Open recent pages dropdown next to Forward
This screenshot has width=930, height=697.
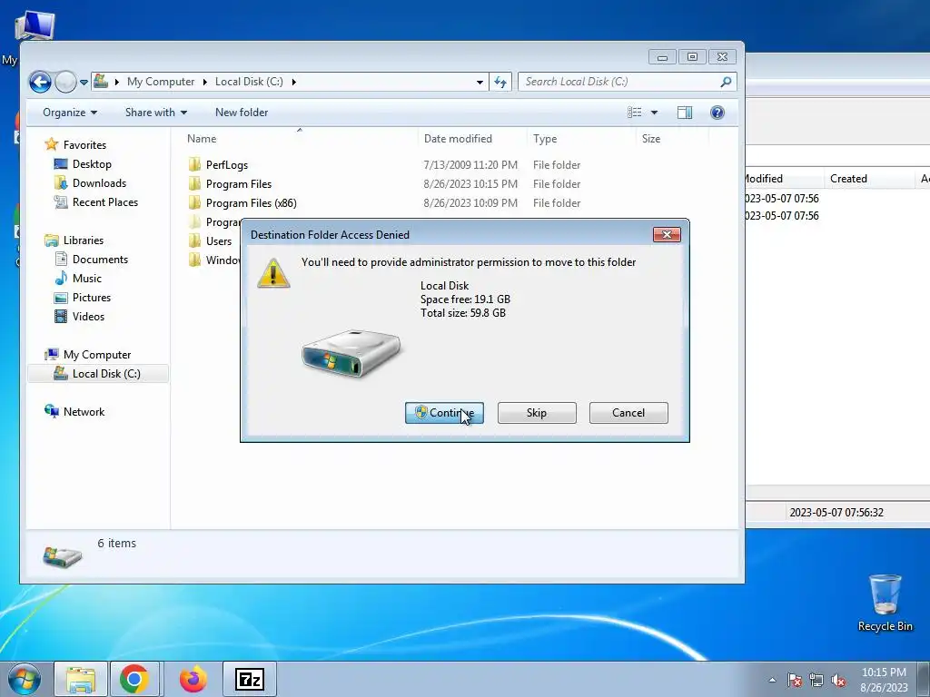point(84,83)
